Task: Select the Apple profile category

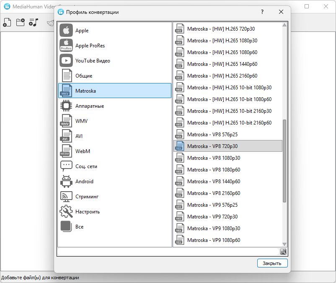Action: point(115,31)
